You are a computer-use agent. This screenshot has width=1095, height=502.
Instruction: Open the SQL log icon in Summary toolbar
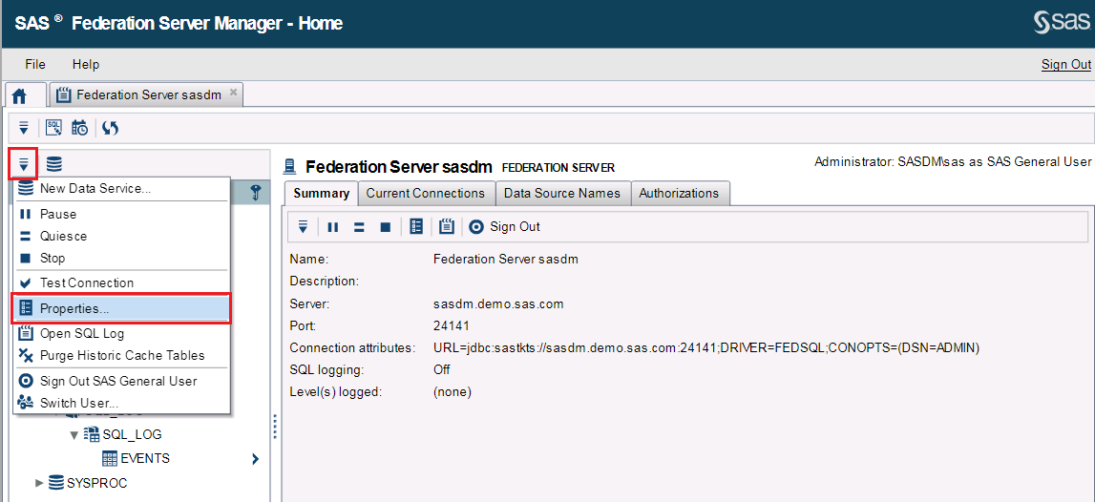click(x=446, y=227)
